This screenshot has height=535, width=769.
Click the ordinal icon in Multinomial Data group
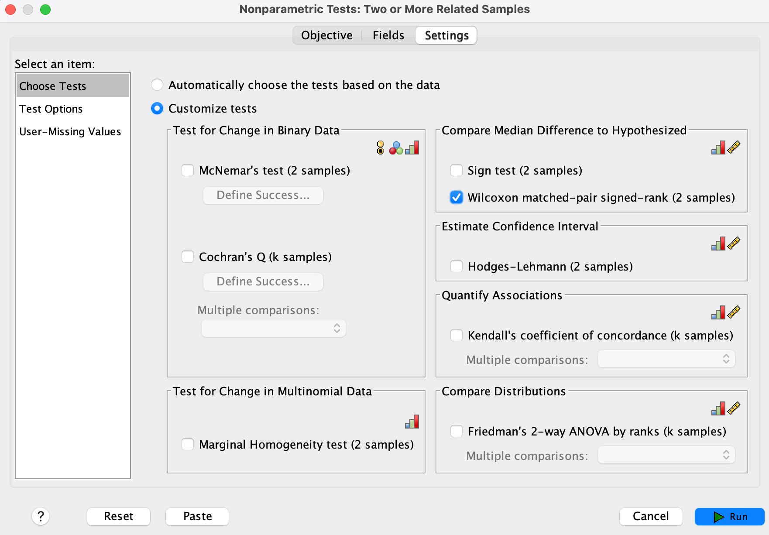[412, 422]
